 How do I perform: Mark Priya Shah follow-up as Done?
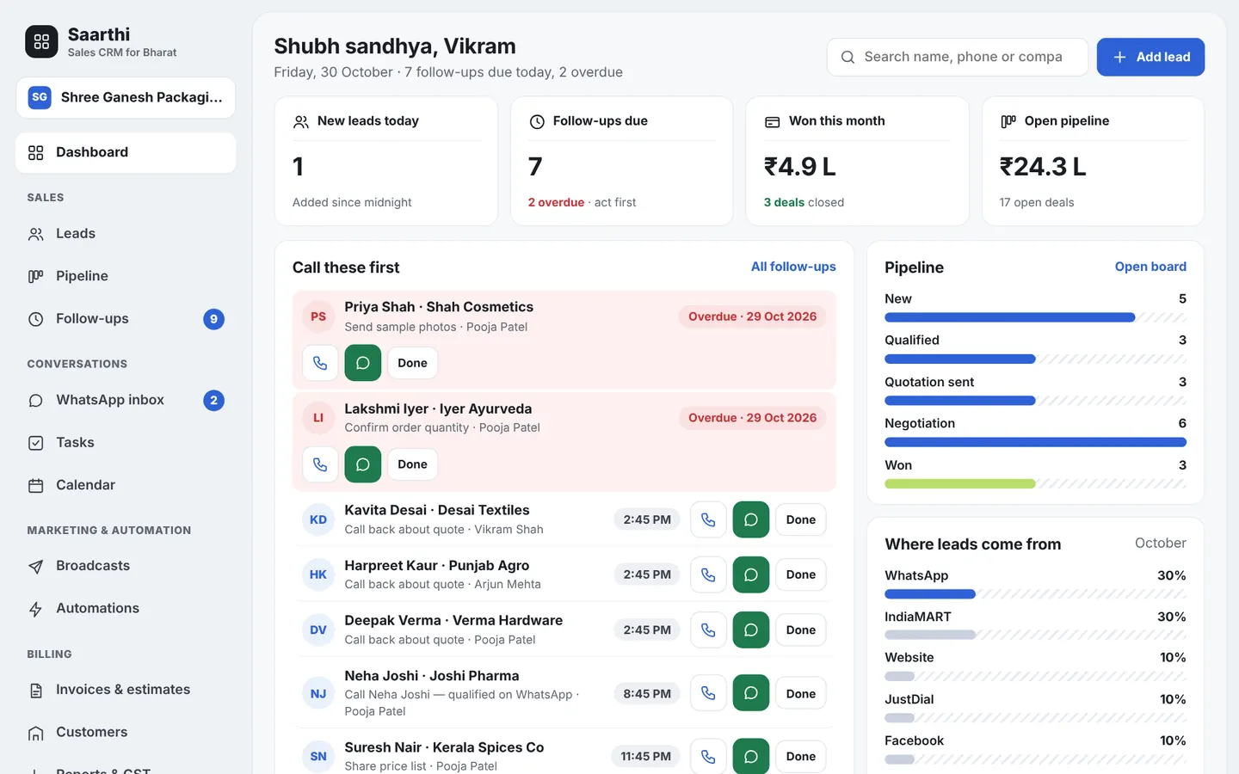(x=412, y=363)
